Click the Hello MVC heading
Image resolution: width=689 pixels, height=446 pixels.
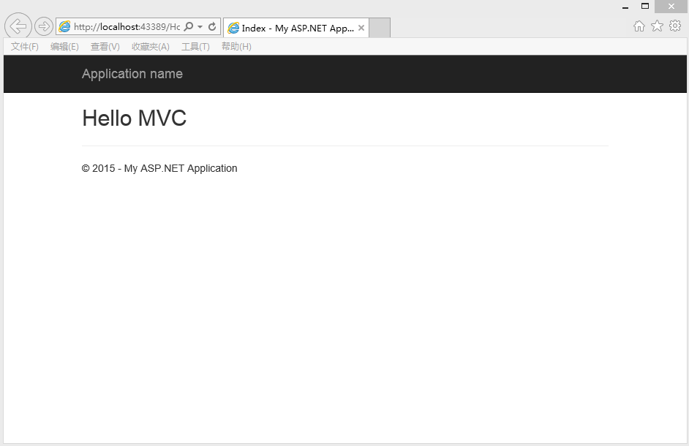tap(135, 118)
